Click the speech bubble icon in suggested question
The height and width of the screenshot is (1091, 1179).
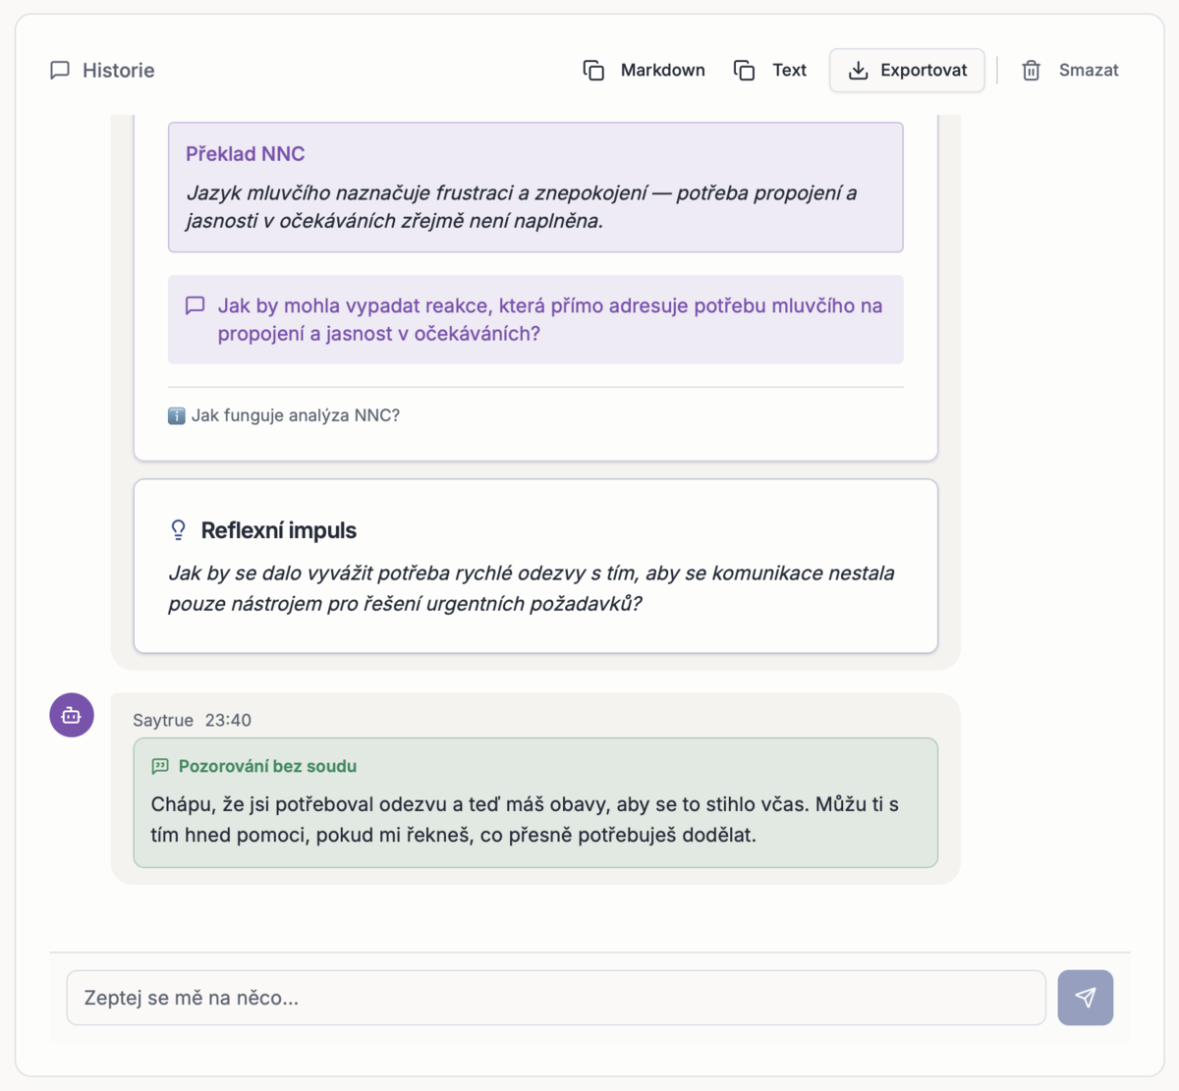point(196,305)
